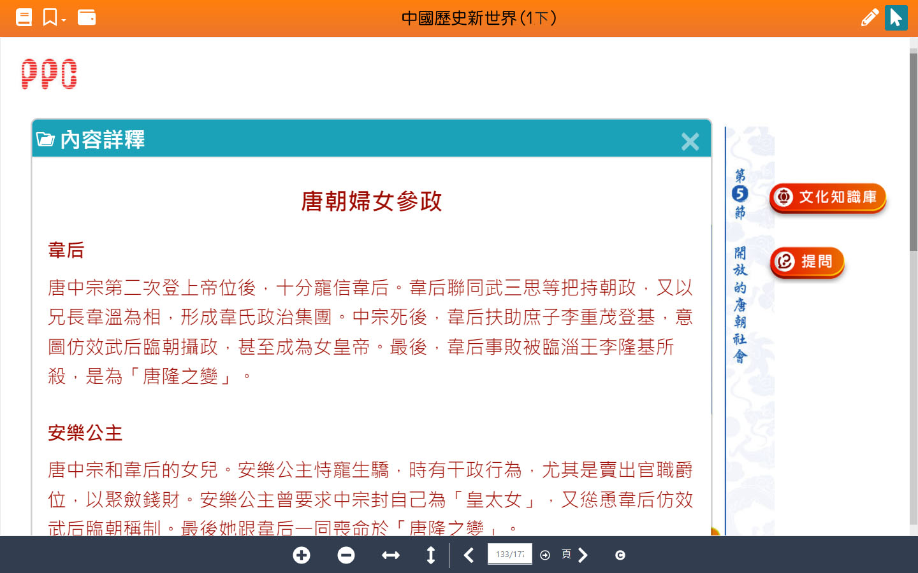Viewport: 918px width, 573px height.
Task: Open the 文化知識庫 button
Action: coord(827,197)
